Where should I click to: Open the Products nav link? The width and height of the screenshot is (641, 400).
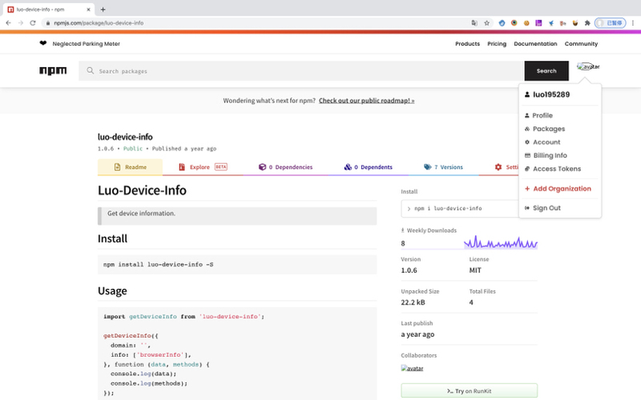467,44
